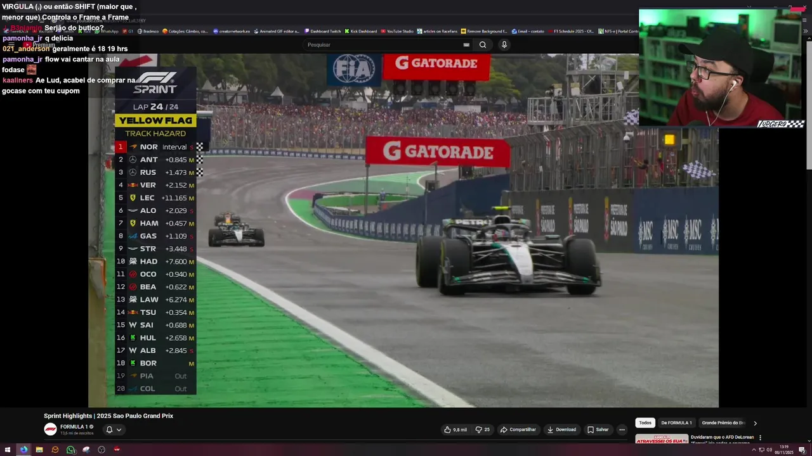Image resolution: width=812 pixels, height=456 pixels.
Task: Click the YouTube search magnifier button
Action: [483, 44]
